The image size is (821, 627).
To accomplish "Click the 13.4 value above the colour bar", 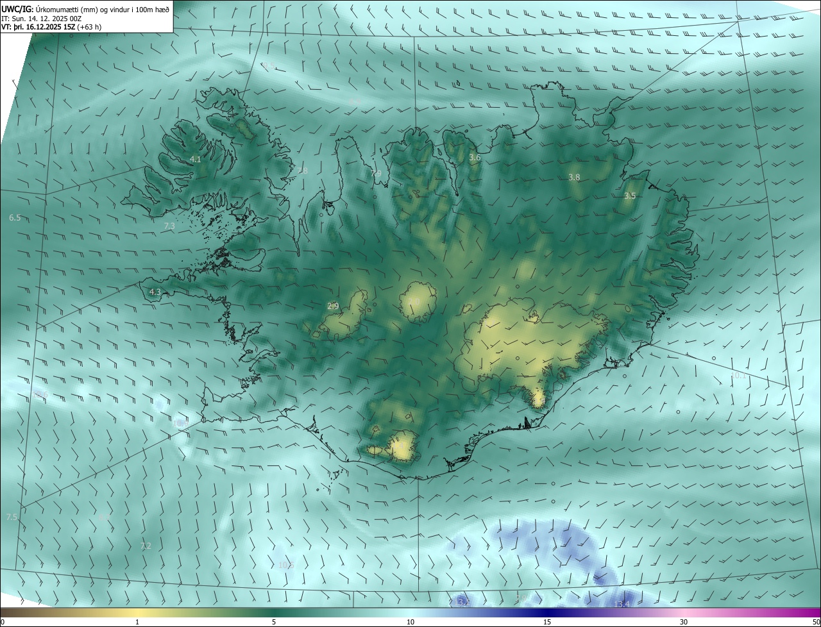I will [622, 605].
